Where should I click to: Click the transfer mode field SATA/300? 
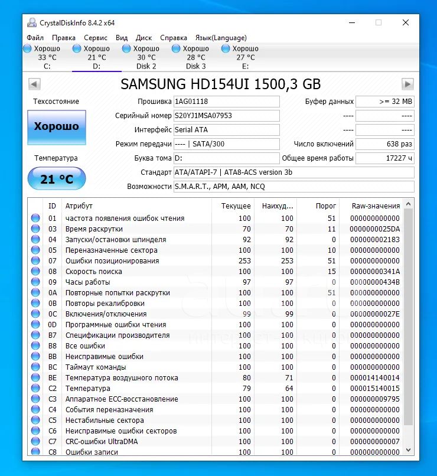[226, 144]
